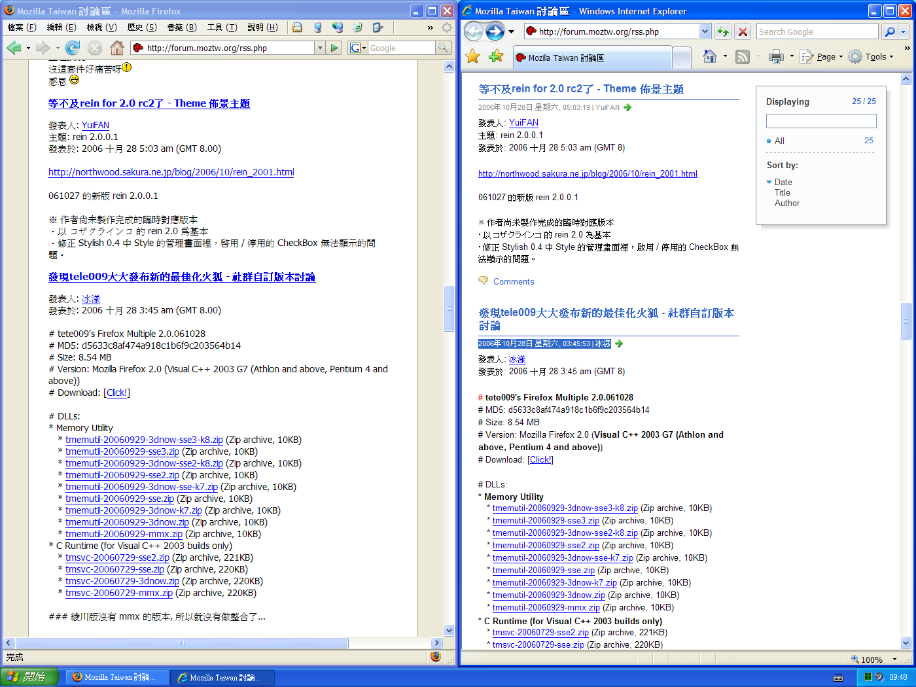Open the 工具 (T) menu in Firefox

pyautogui.click(x=222, y=27)
